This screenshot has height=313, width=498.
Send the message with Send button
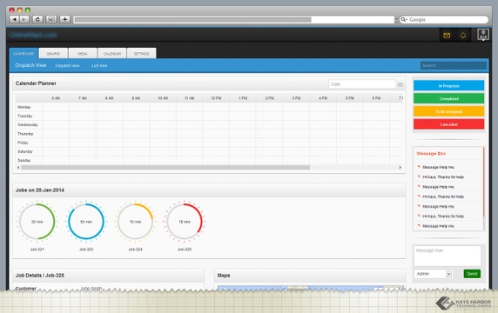[472, 274]
